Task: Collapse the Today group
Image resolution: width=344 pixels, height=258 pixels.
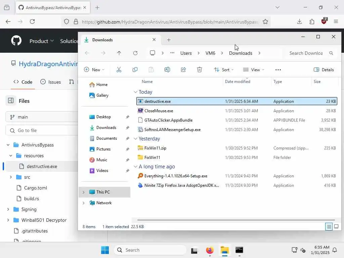Action: click(136, 92)
